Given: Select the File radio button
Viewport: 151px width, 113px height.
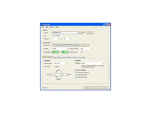Looking at the screenshot, I should coord(80,34).
